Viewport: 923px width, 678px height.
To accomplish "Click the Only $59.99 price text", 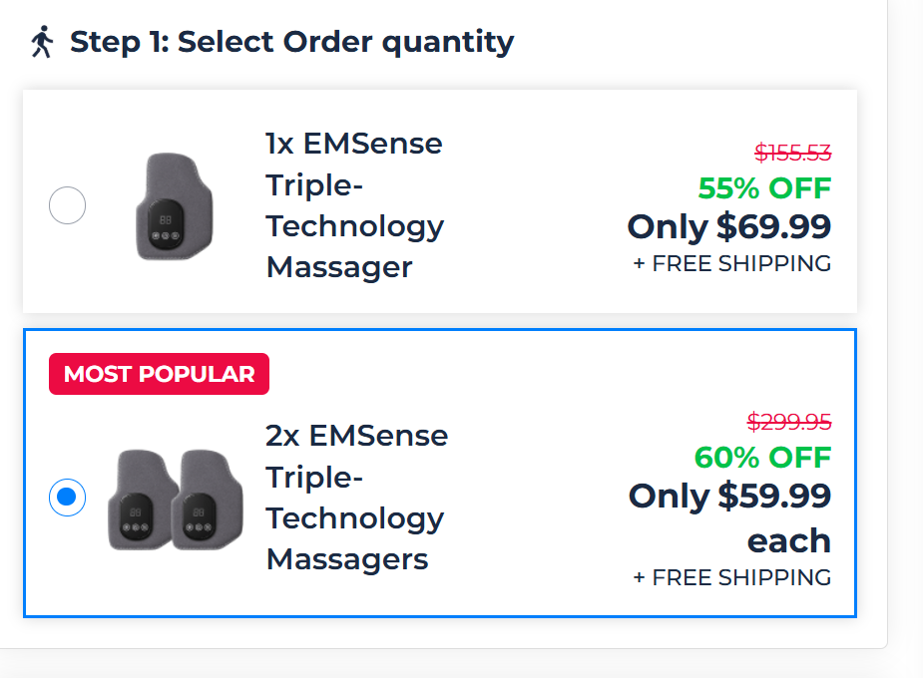I will 729,496.
